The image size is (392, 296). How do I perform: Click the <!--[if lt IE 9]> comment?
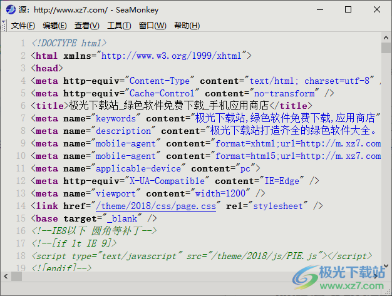(x=74, y=243)
